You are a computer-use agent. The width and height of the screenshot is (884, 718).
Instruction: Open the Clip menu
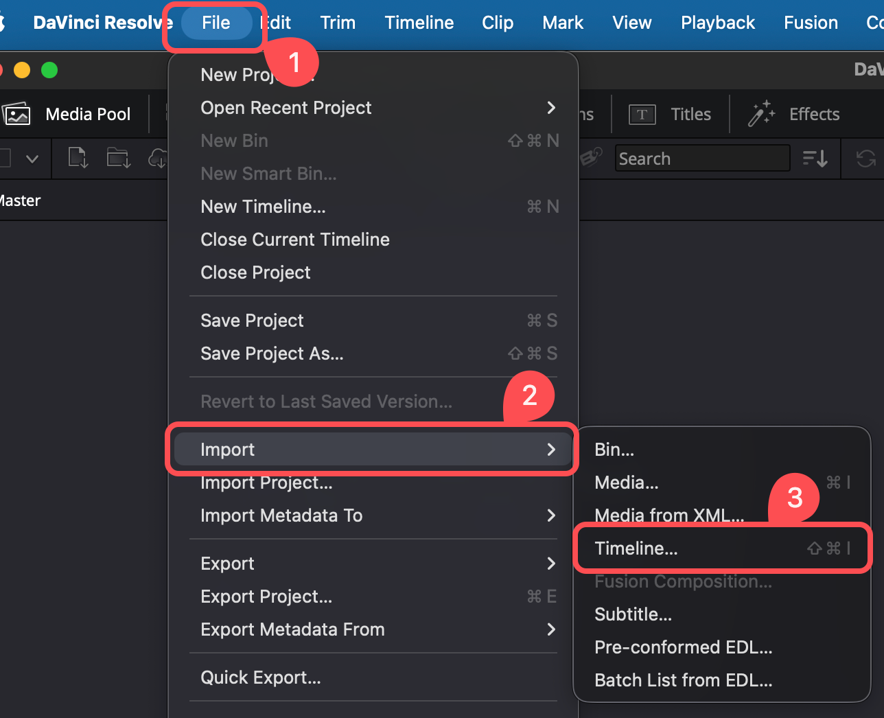click(498, 23)
